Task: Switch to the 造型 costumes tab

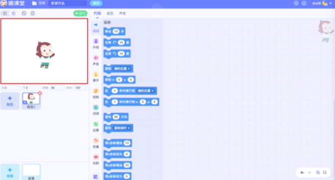Action: pyautogui.click(x=110, y=13)
